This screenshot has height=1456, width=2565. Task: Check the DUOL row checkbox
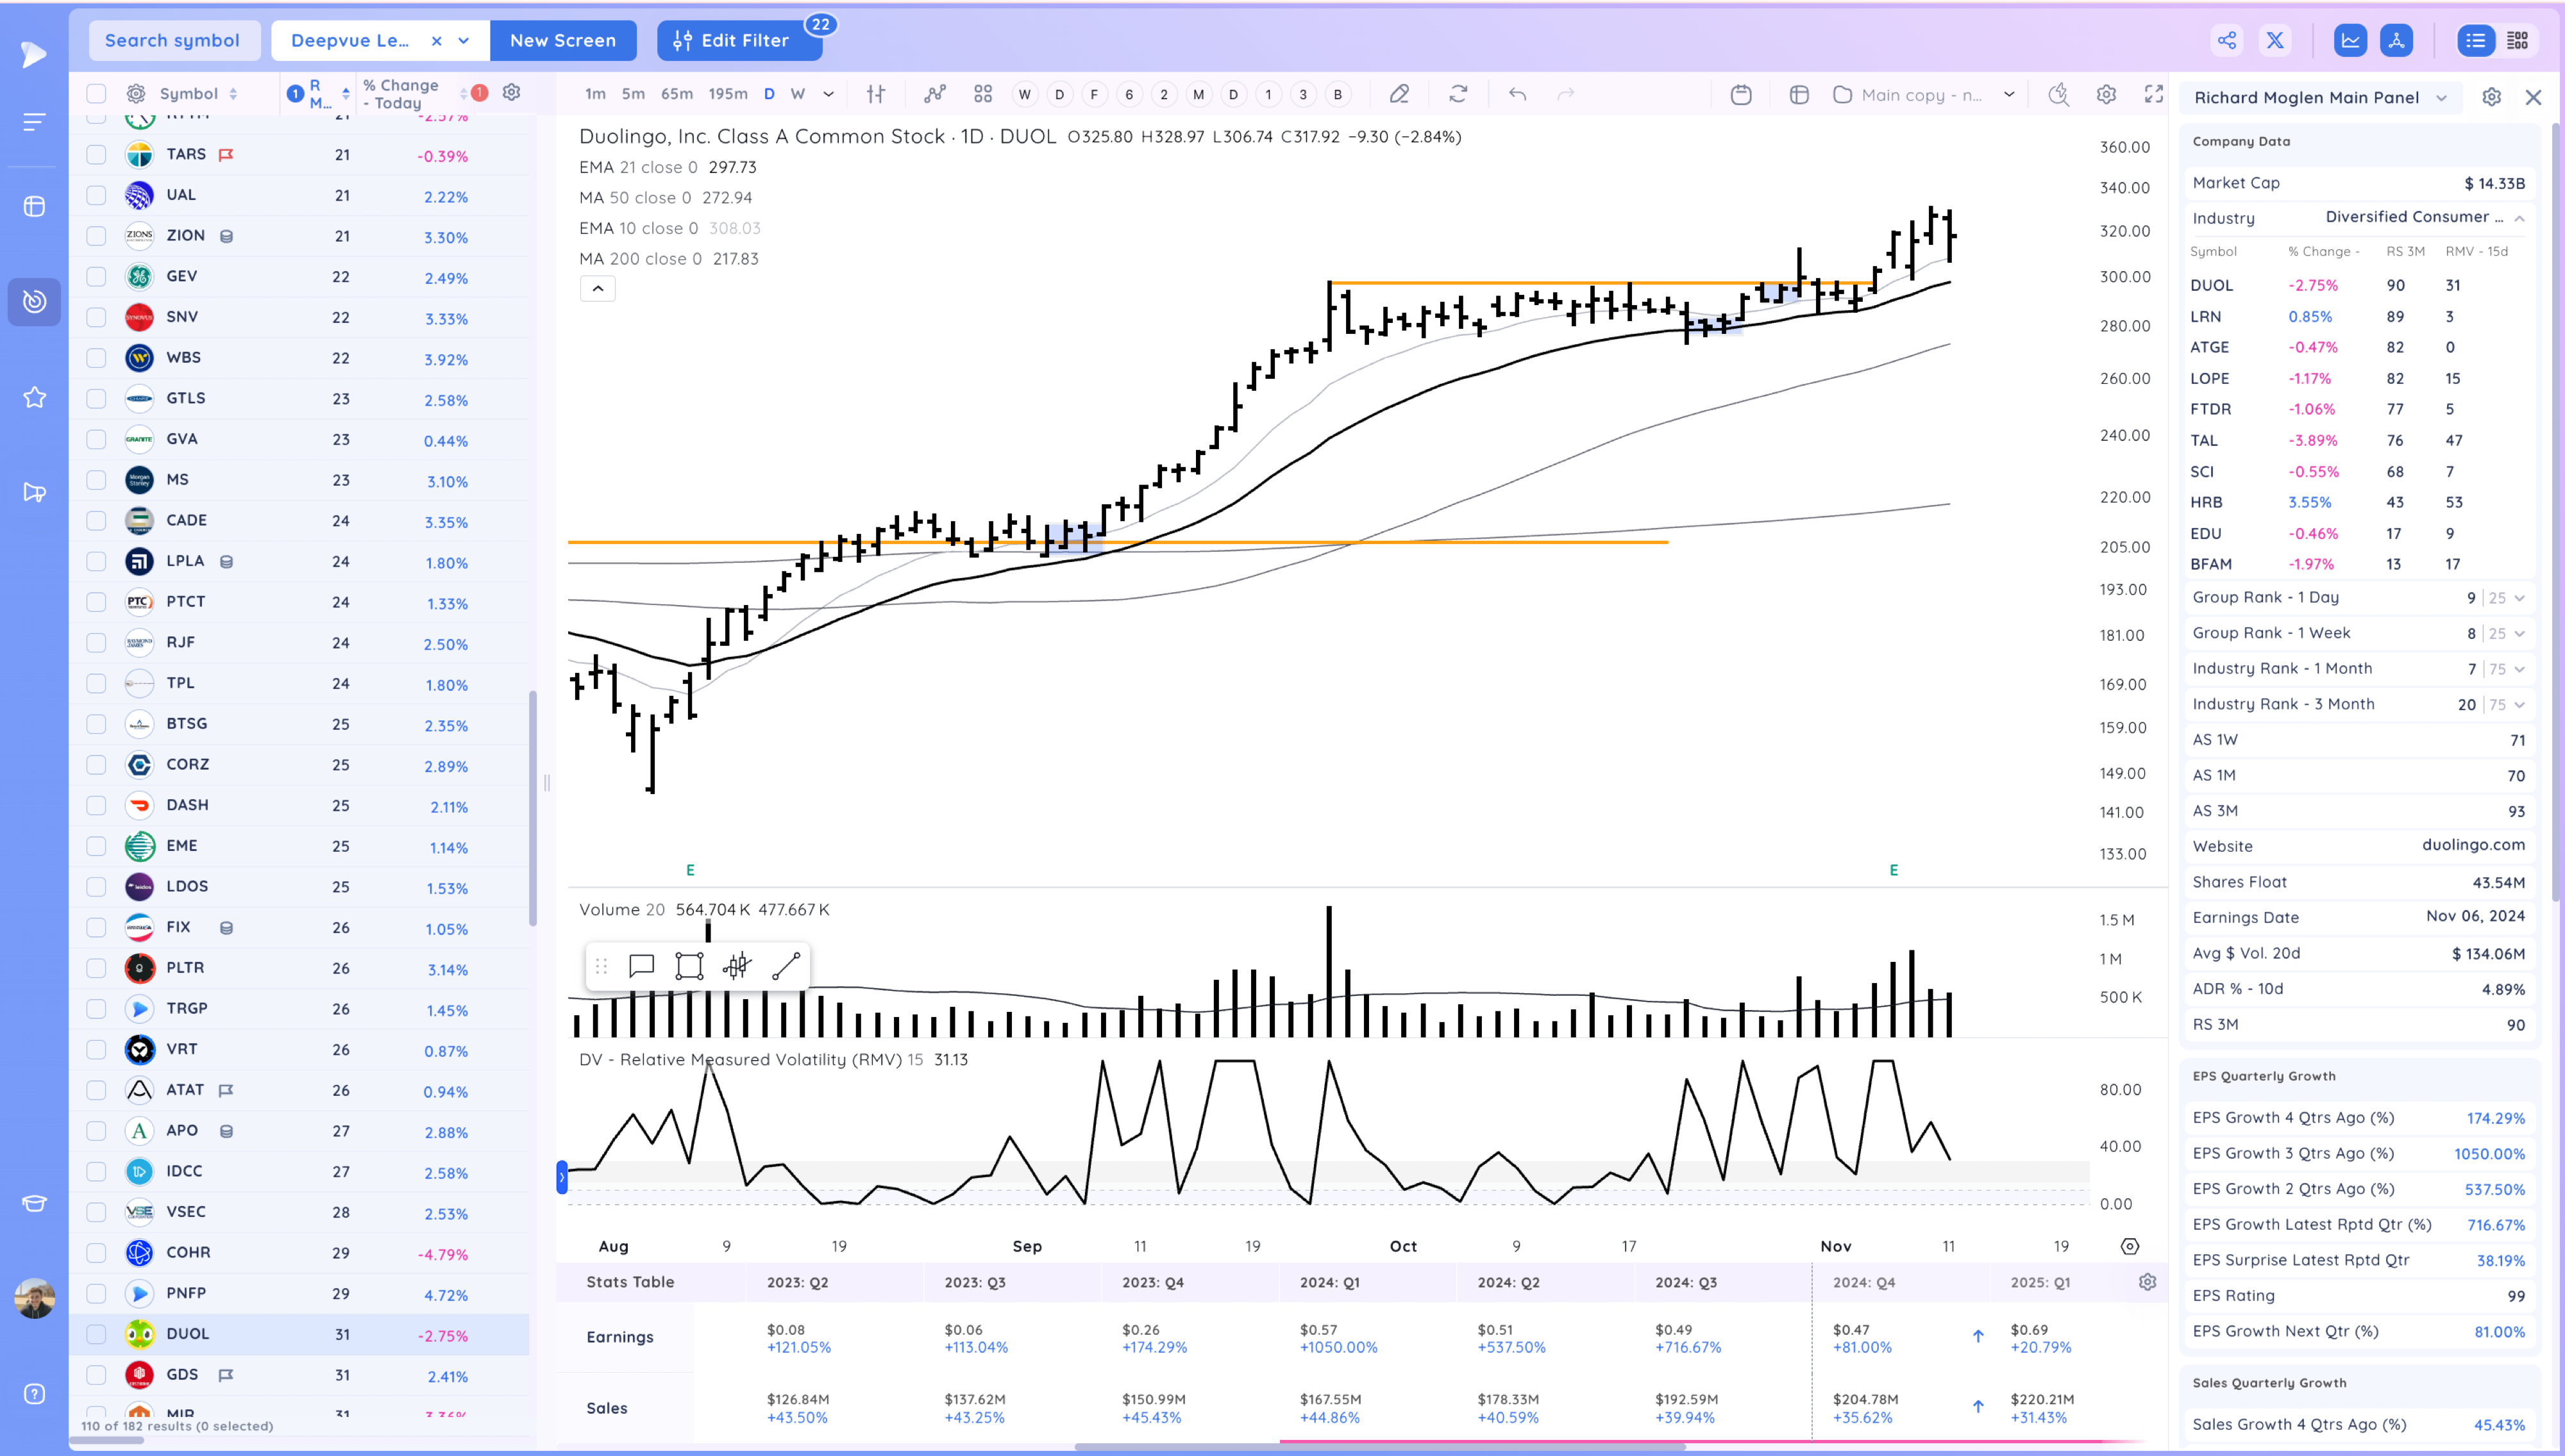click(x=96, y=1334)
